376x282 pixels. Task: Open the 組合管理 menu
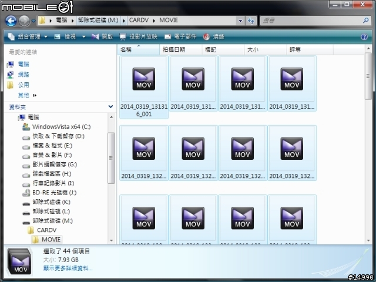[28, 36]
